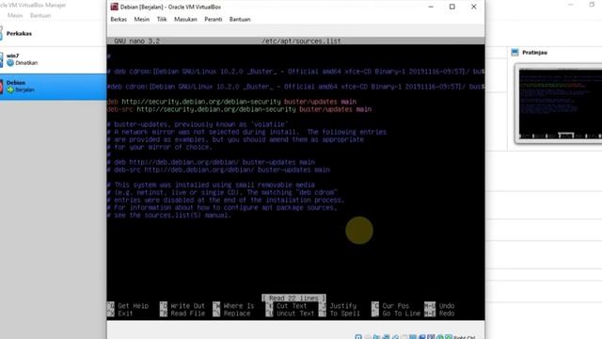Close the Debian VM window
The image size is (602, 339).
click(474, 7)
